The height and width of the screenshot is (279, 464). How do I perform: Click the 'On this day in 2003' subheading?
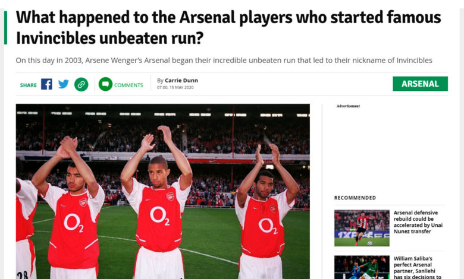(224, 61)
